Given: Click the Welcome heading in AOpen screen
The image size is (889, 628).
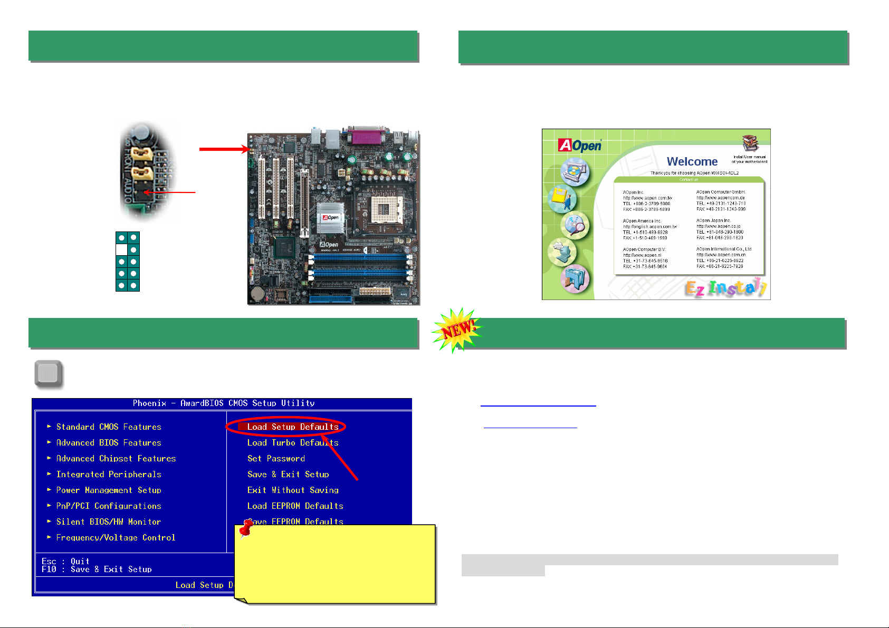Looking at the screenshot, I should tap(692, 162).
